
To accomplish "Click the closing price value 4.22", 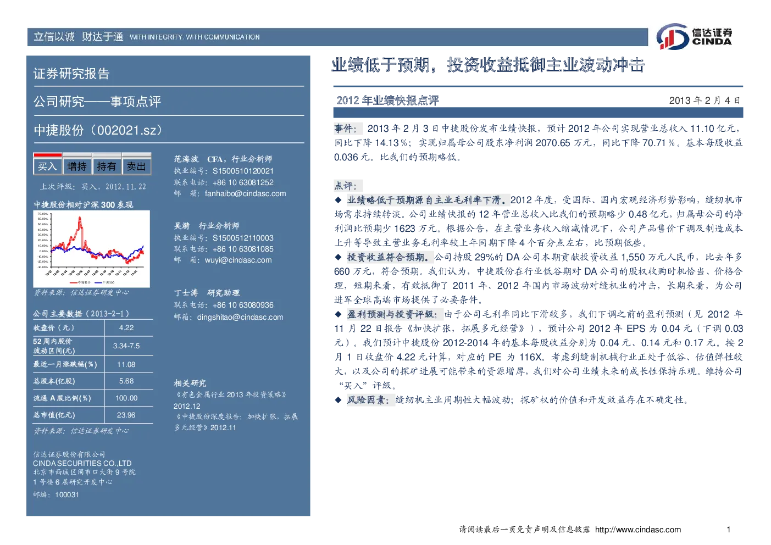I will tap(126, 327).
